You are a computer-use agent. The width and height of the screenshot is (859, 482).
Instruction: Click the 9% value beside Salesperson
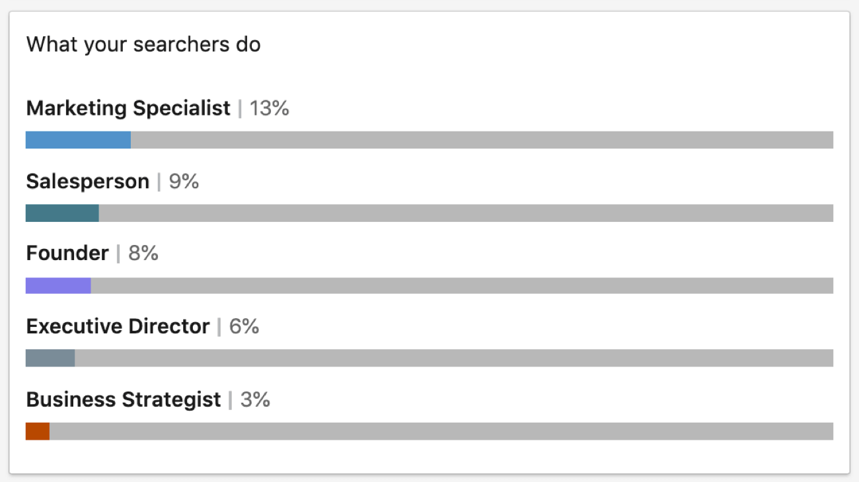[184, 181]
